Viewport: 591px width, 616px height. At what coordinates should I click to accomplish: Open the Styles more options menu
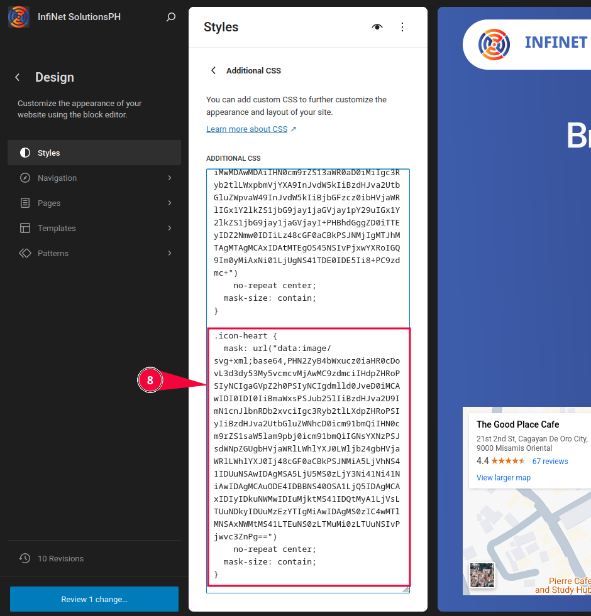tap(402, 27)
